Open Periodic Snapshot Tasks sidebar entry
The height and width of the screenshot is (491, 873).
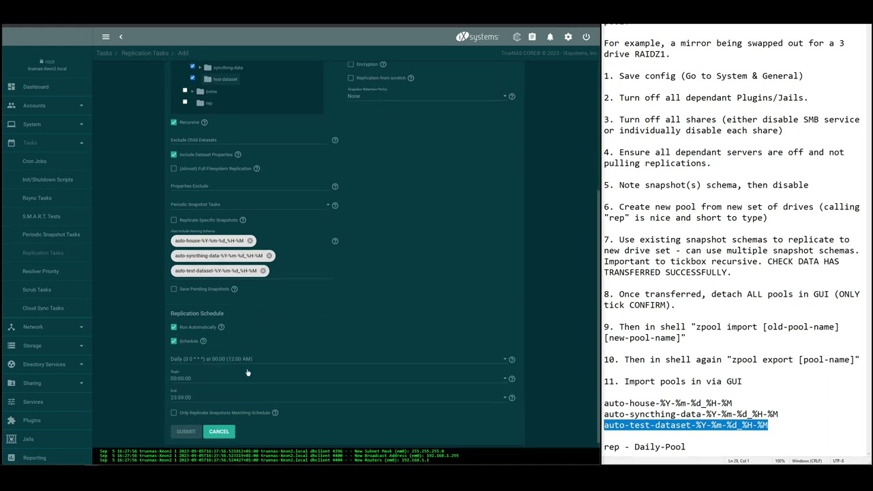pyautogui.click(x=51, y=235)
